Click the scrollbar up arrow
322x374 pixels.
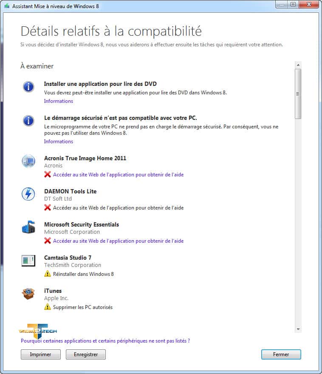coord(298,65)
